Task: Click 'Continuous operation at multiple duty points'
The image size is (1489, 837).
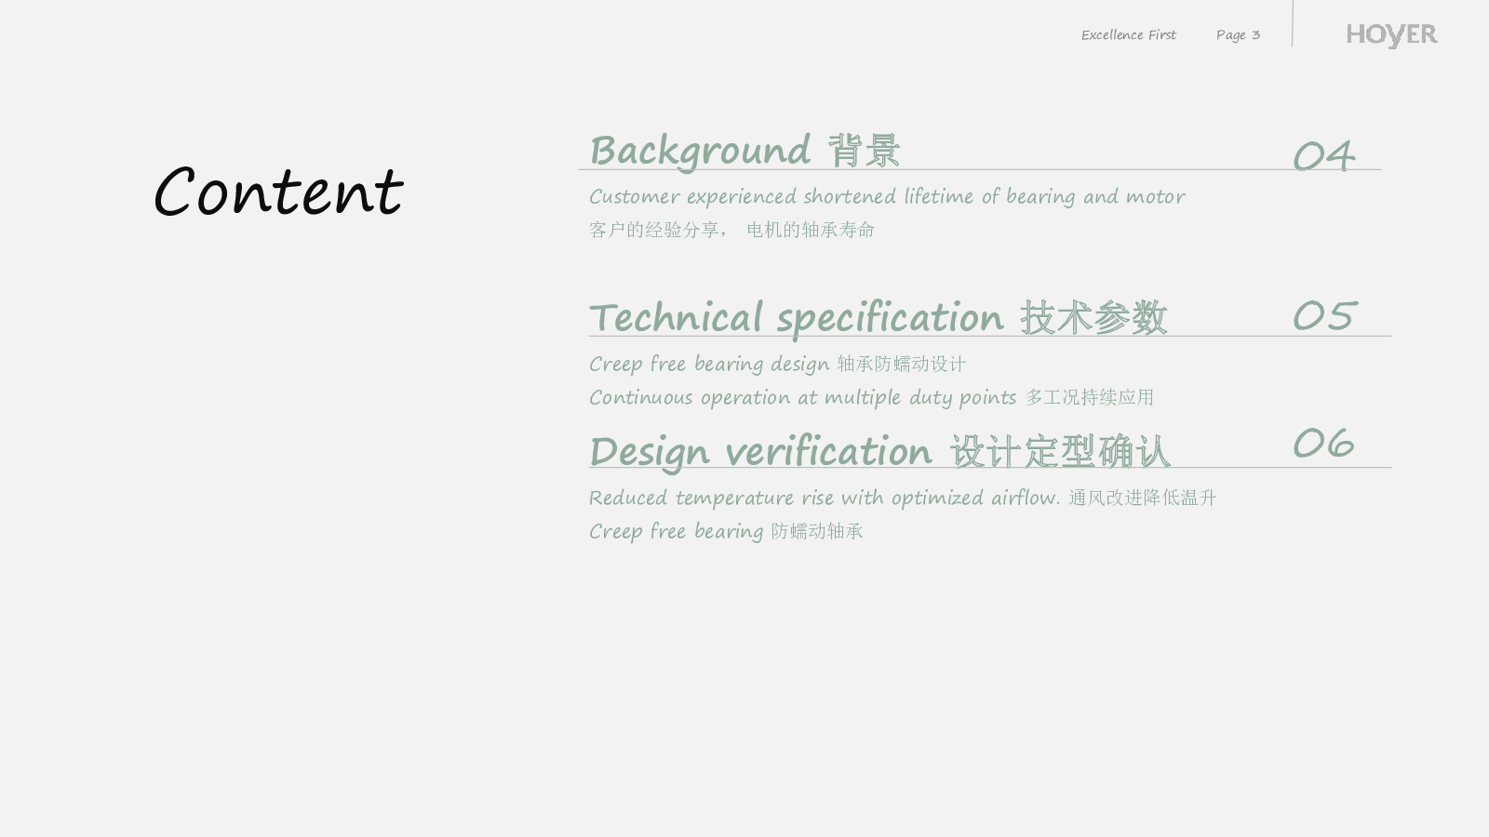Action: [802, 397]
